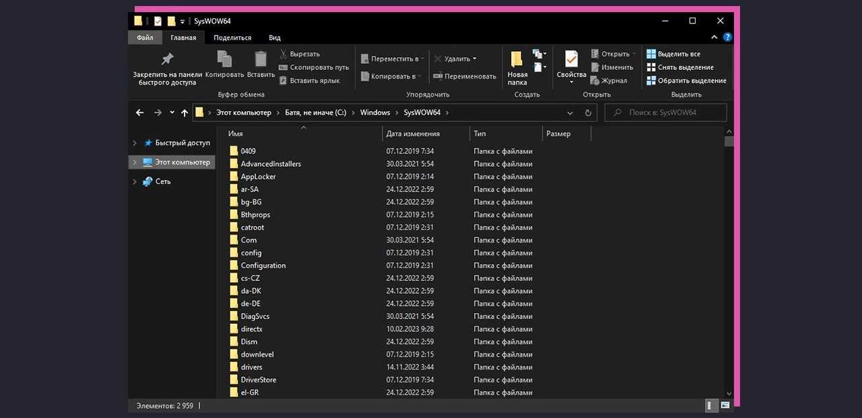
Task: Click Windows in the breadcrumb path
Action: click(374, 113)
